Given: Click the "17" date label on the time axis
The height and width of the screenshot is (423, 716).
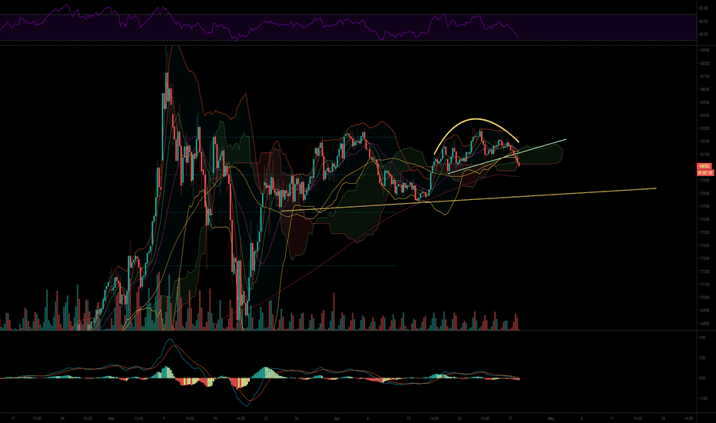Looking at the screenshot, I should 13,418.
